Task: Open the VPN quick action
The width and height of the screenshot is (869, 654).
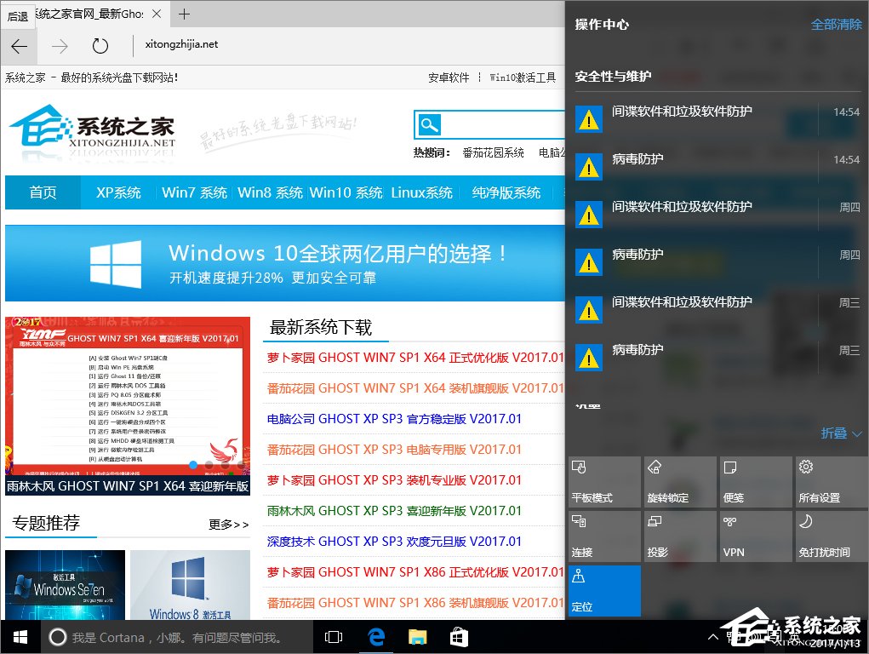Action: point(755,536)
